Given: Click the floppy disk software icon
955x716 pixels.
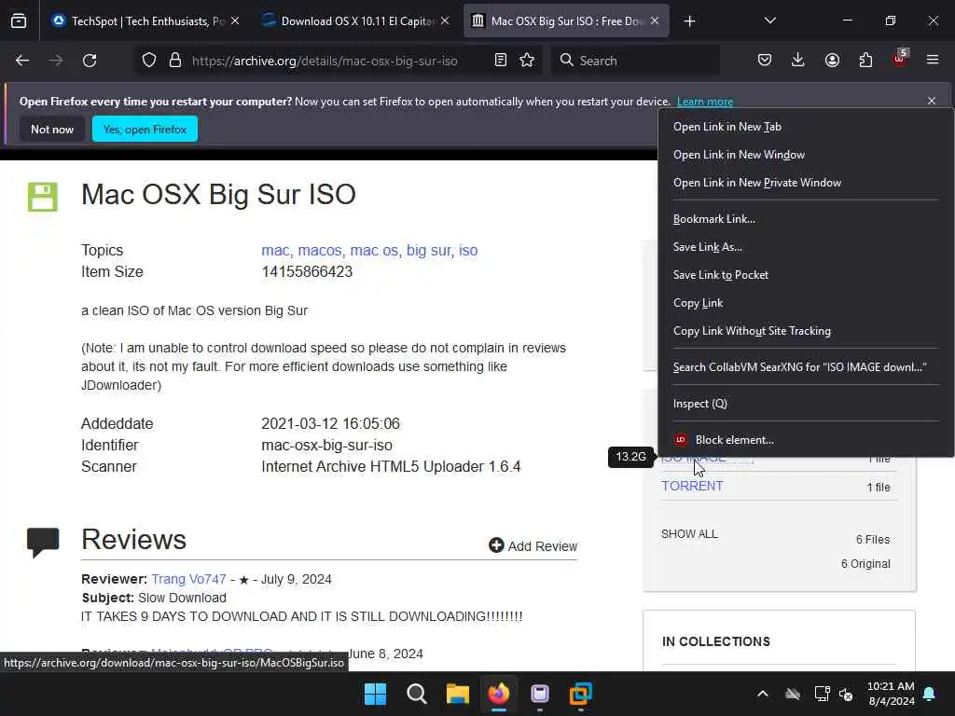Looking at the screenshot, I should tap(43, 197).
